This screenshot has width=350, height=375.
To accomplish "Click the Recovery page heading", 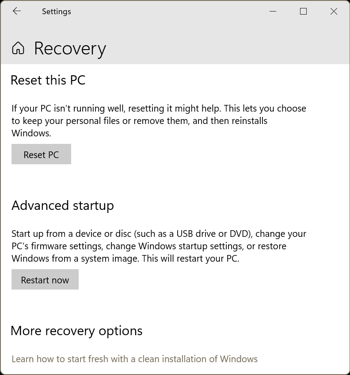I will [69, 49].
